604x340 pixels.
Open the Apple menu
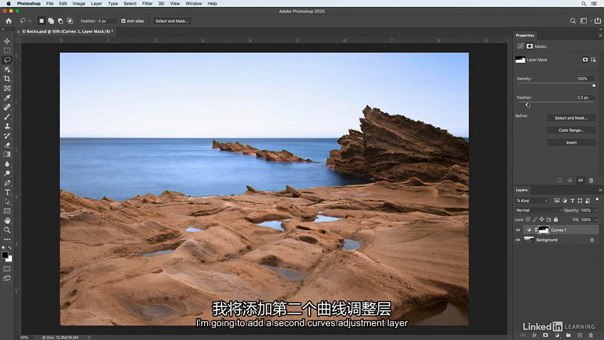8,3
